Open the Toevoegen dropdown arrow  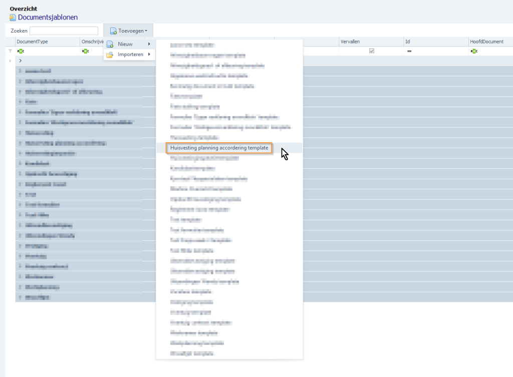146,30
